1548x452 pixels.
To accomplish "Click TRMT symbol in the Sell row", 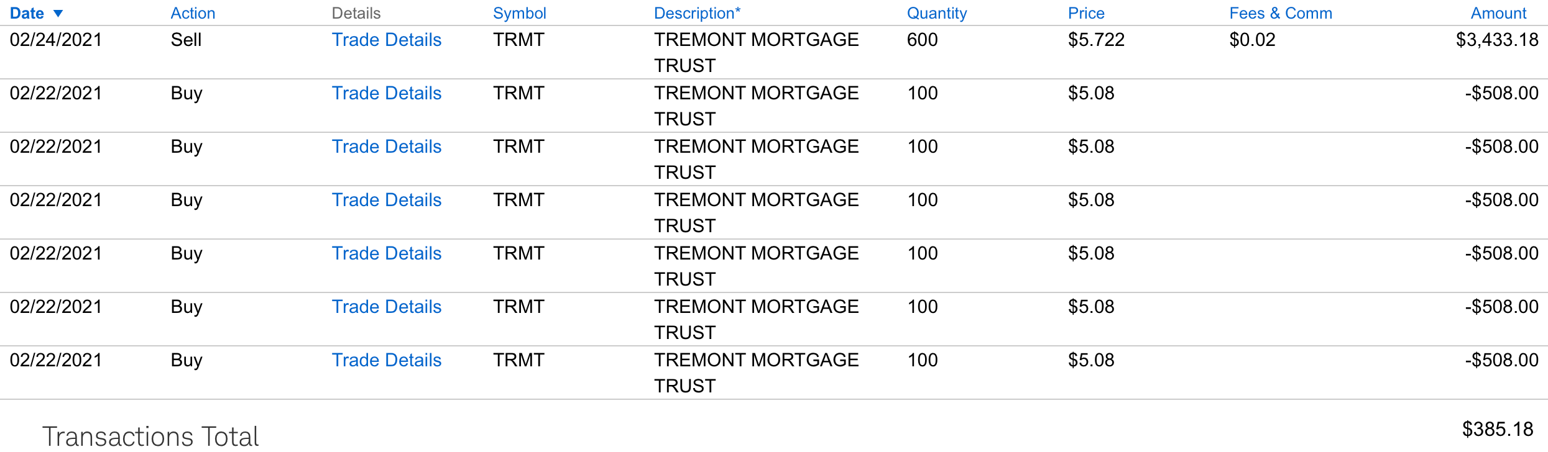I will [518, 40].
